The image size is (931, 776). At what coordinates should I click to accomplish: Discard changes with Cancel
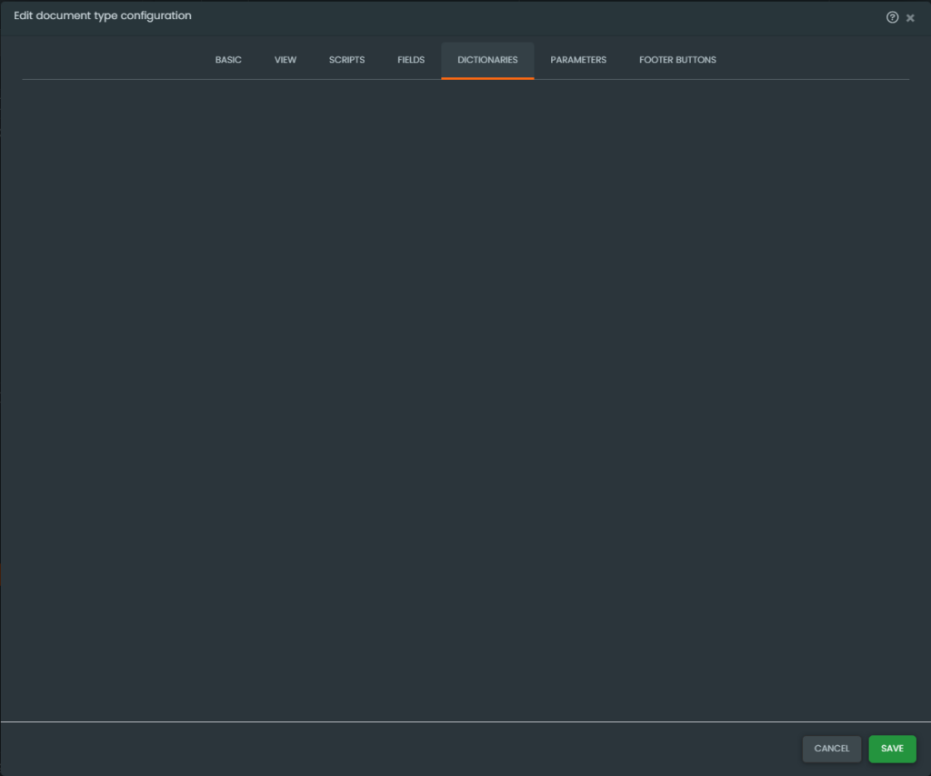(x=831, y=749)
